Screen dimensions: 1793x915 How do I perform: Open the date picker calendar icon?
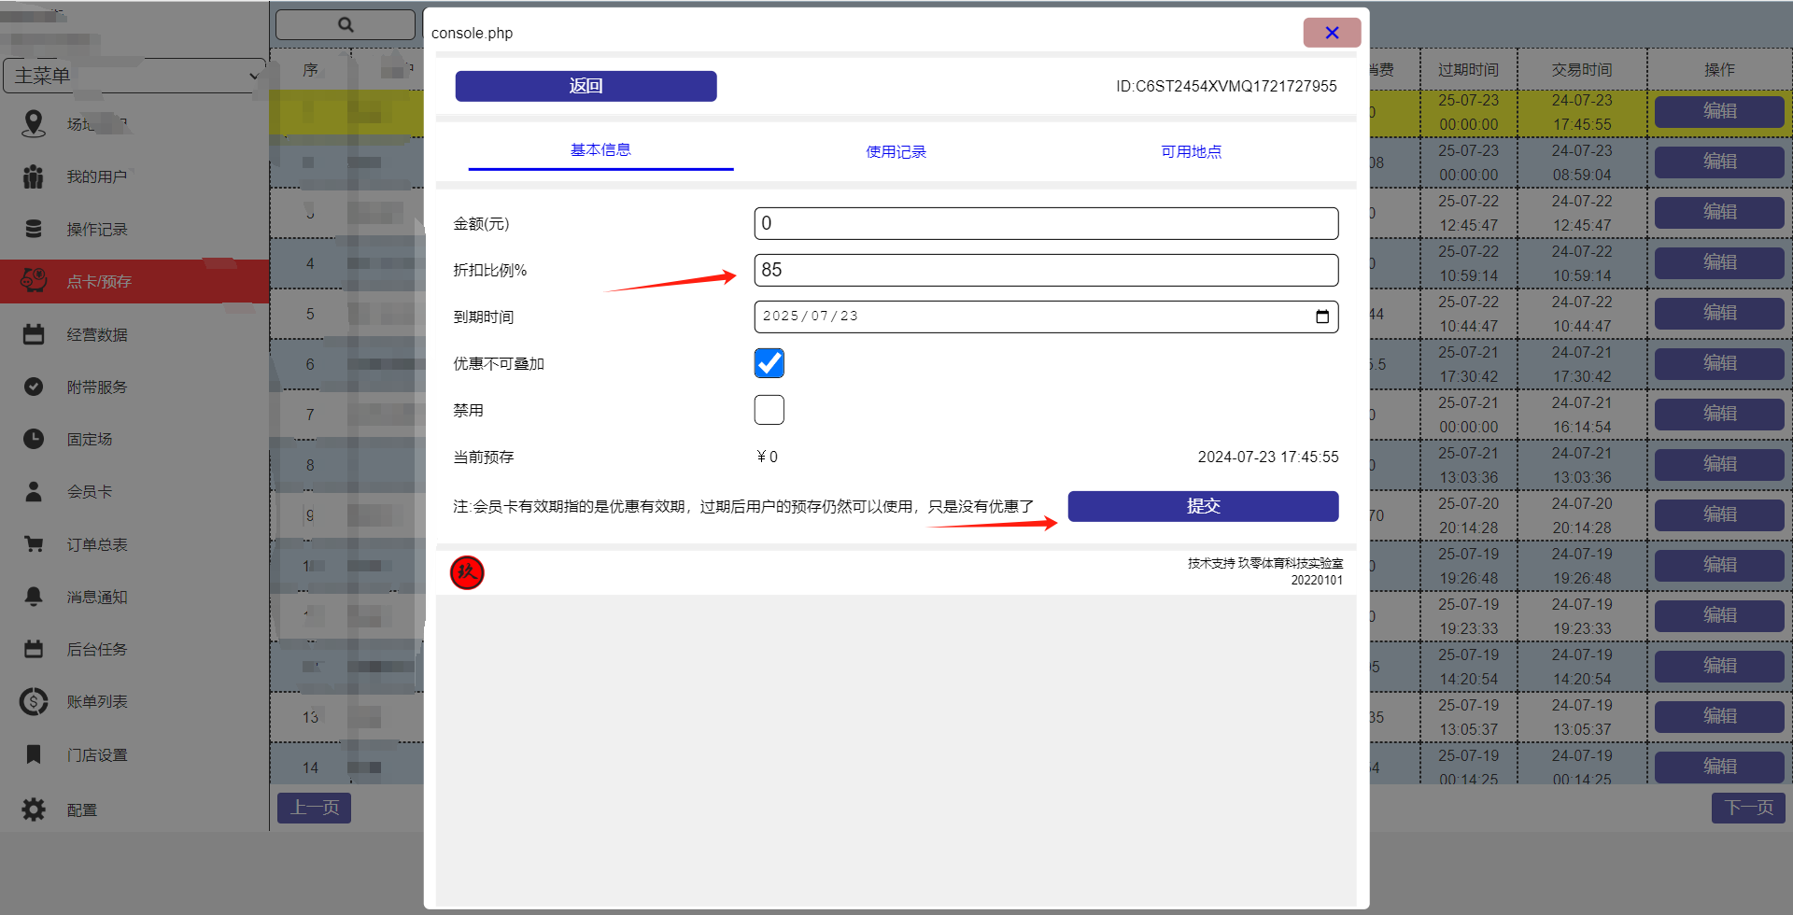1321,317
